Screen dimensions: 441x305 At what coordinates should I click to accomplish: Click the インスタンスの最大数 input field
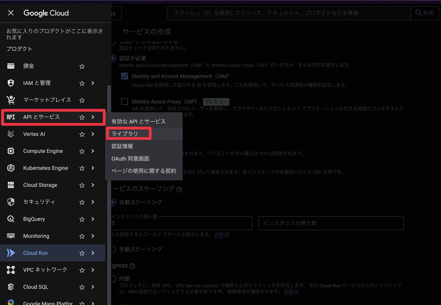331,223
